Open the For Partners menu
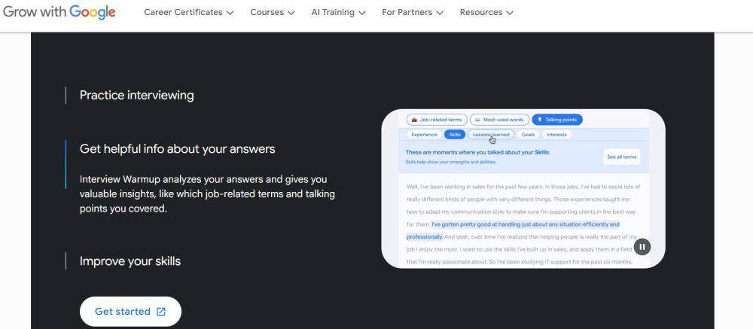This screenshot has height=329, width=753. [413, 13]
